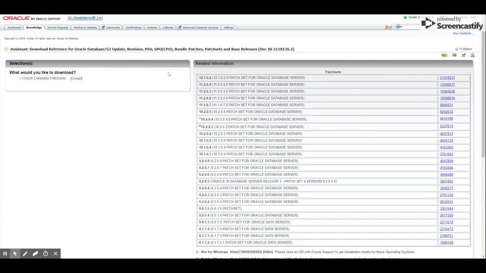Select the Knowledge tab
Screen dimensions: 486x273
pyautogui.click(x=34, y=27)
